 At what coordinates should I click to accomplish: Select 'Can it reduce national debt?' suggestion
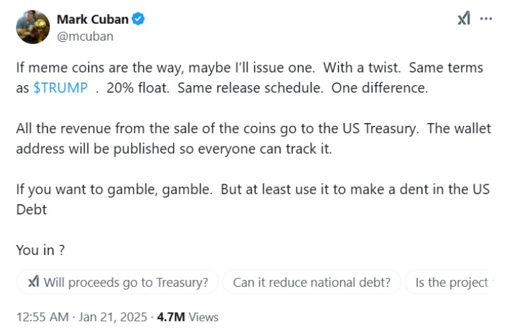[x=311, y=282]
